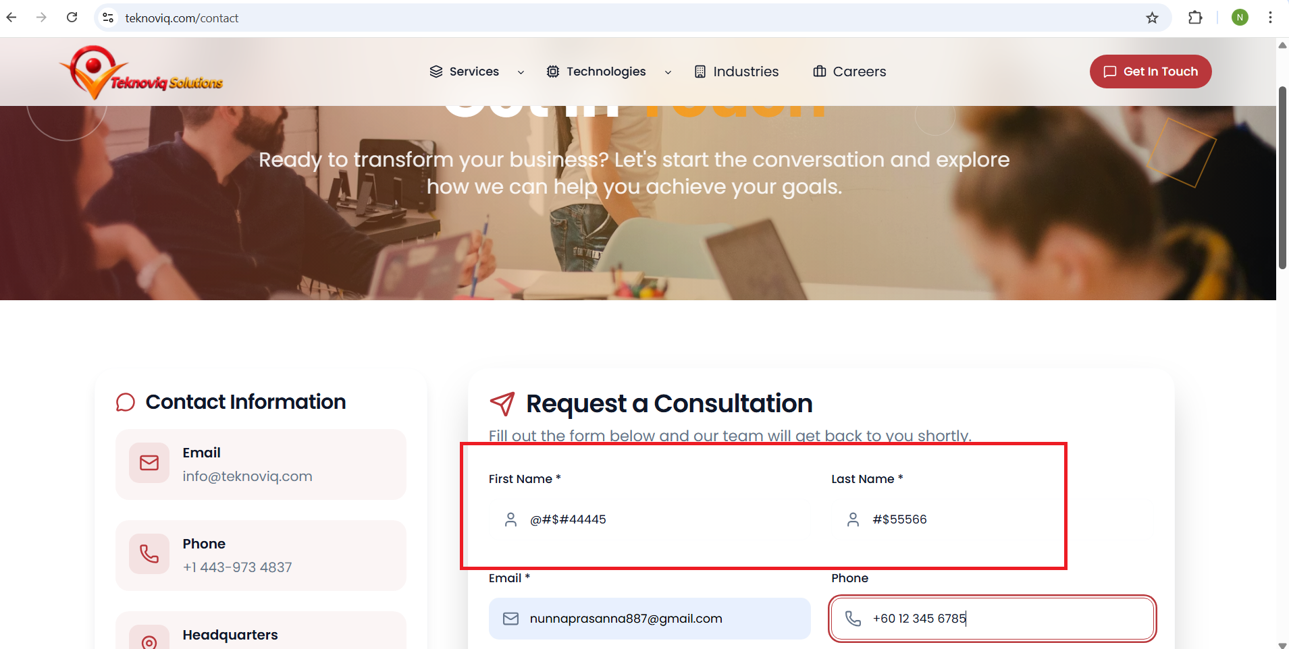Image resolution: width=1289 pixels, height=649 pixels.
Task: Go to the Careers page
Action: (x=849, y=72)
